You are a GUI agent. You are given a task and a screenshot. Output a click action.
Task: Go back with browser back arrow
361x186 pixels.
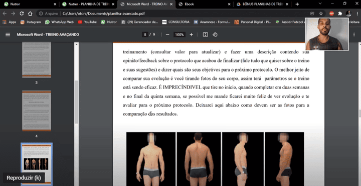5,13
